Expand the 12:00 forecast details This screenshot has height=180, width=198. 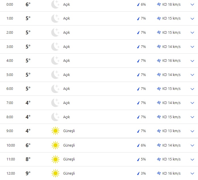[x=192, y=173]
